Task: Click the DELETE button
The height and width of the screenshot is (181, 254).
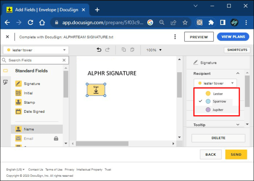Action: (218, 138)
